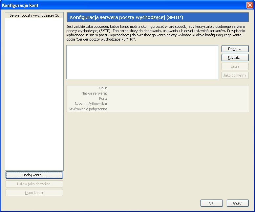Close the Konfiguracja kont window
Screen dimensions: 255x212
(x=249, y=5)
